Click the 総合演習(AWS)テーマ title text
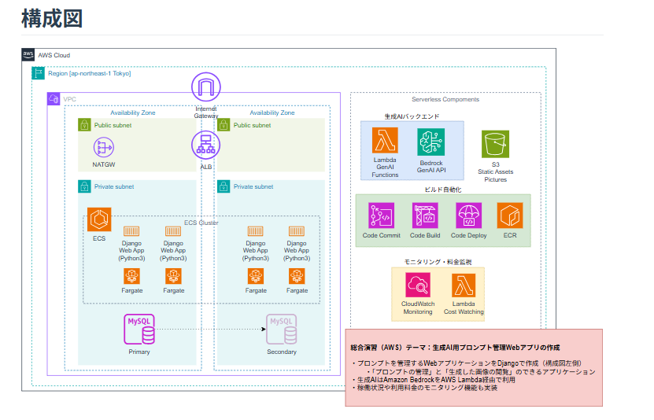 point(455,348)
